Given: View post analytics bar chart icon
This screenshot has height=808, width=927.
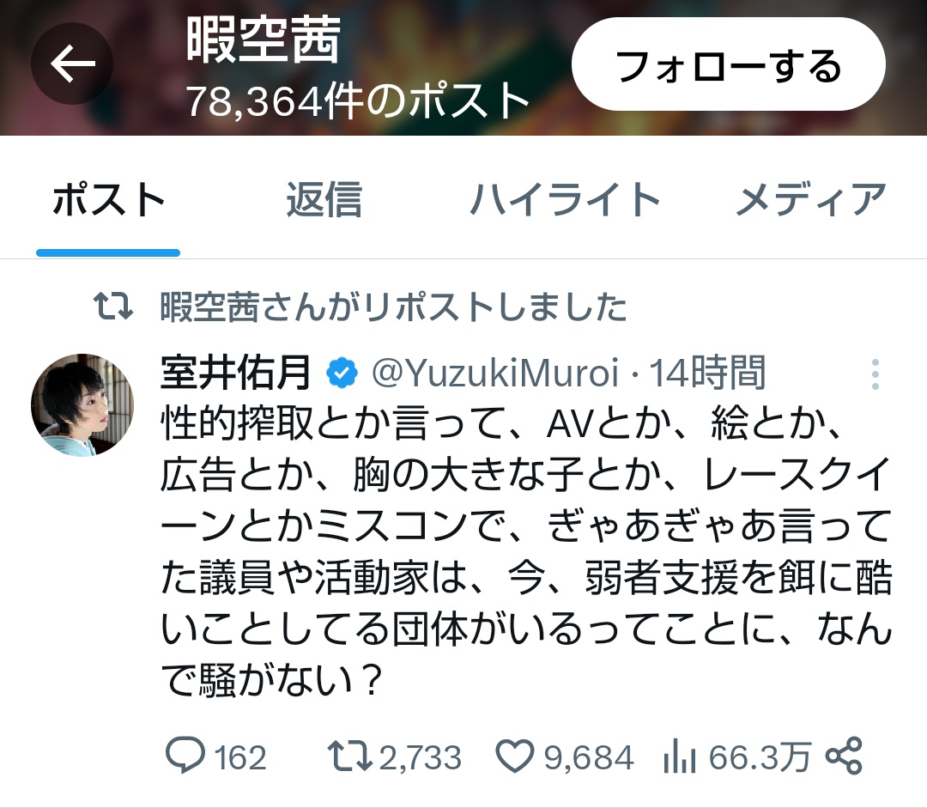Looking at the screenshot, I should pyautogui.click(x=679, y=756).
